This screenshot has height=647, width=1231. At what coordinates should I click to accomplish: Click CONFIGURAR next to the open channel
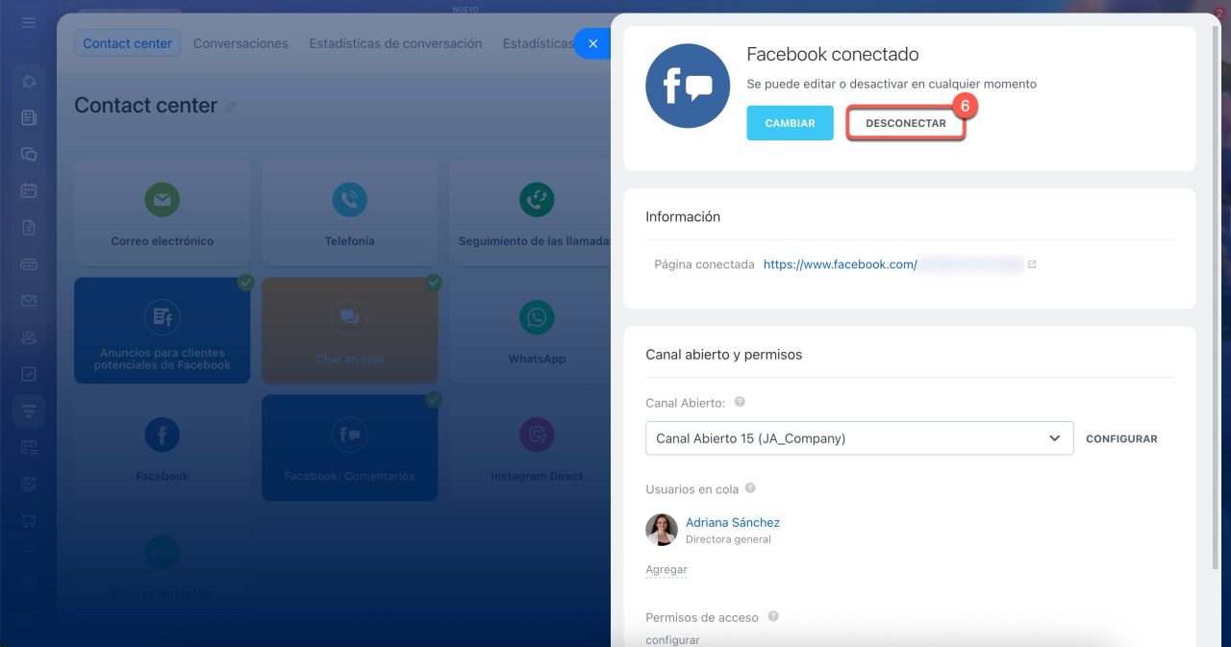tap(1121, 438)
